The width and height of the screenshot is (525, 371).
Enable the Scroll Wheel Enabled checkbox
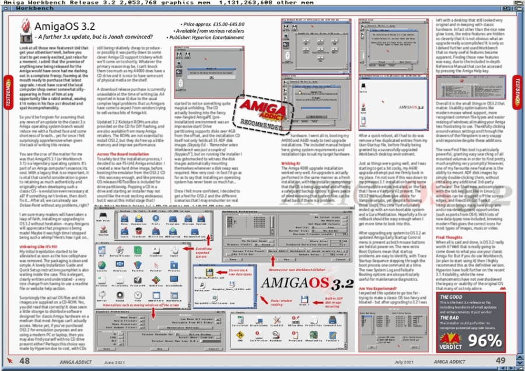pyautogui.click(x=218, y=338)
